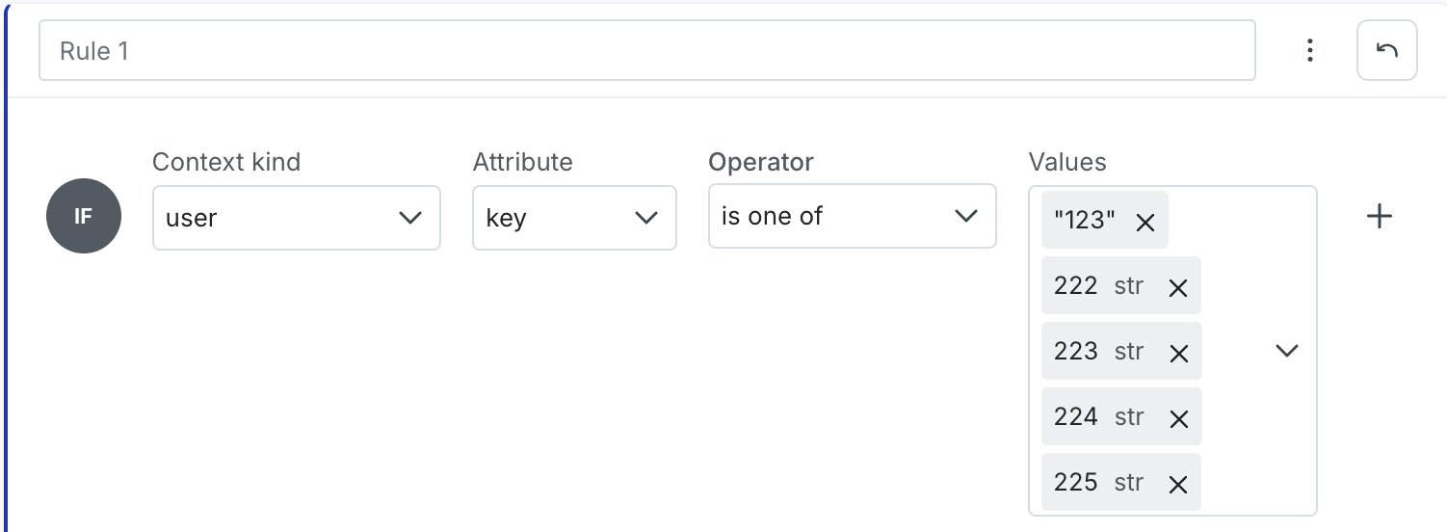
Task: Click the 224 value chip label
Action: pos(1076,416)
